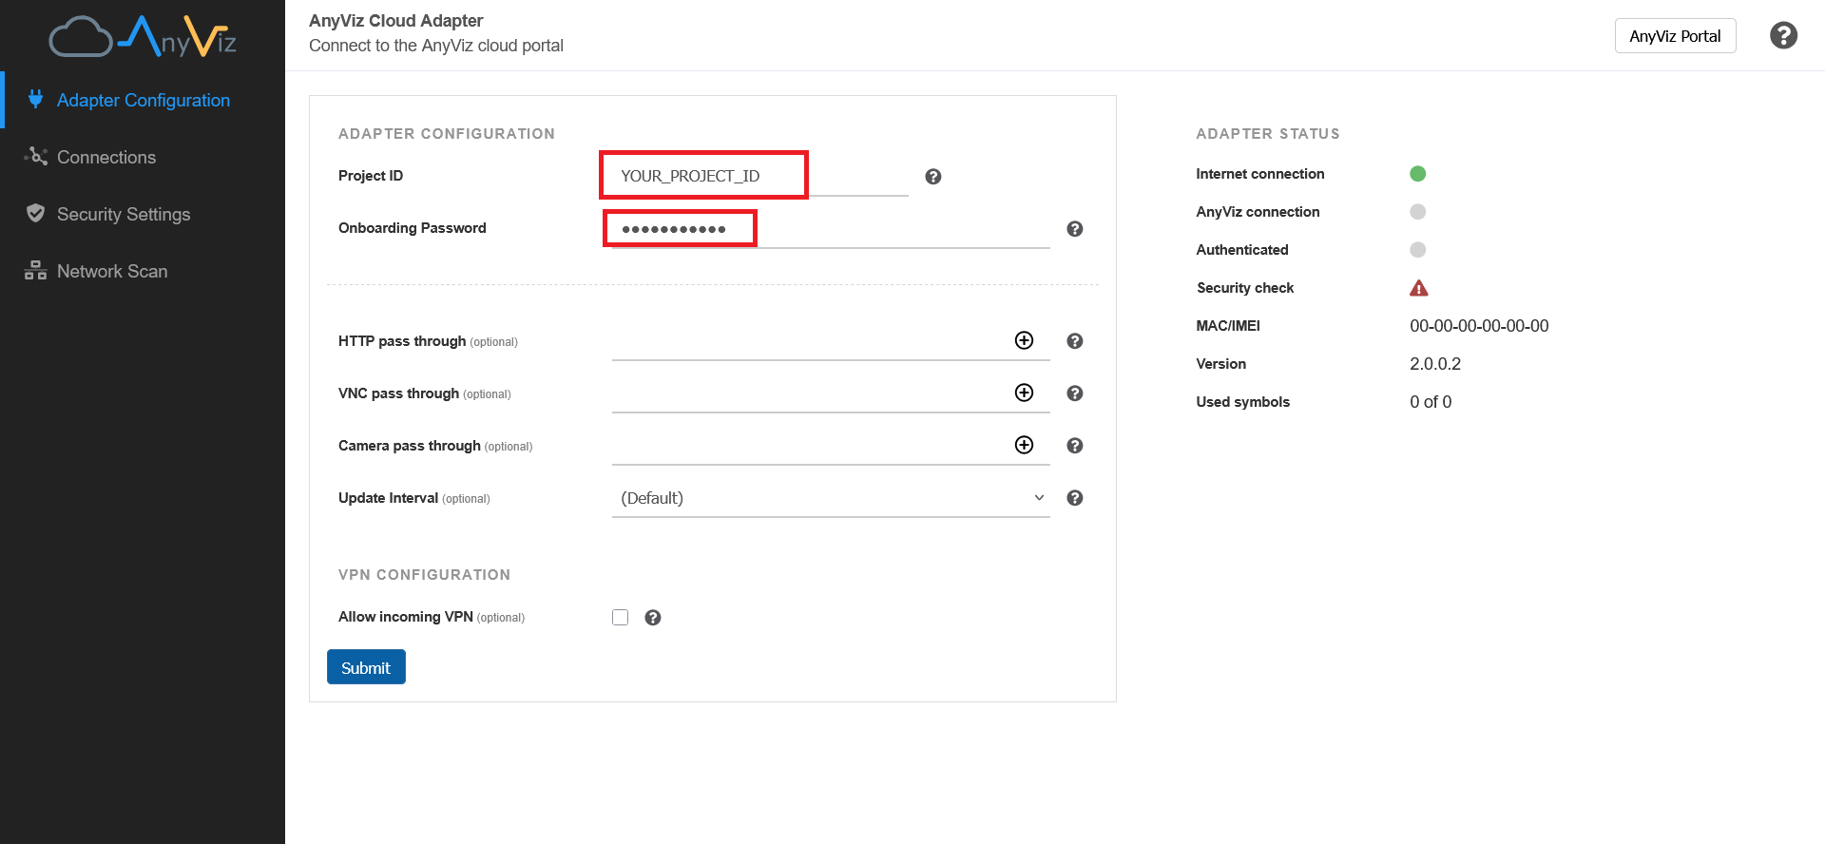This screenshot has width=1825, height=844.
Task: Open Security Settings page
Action: (143, 214)
